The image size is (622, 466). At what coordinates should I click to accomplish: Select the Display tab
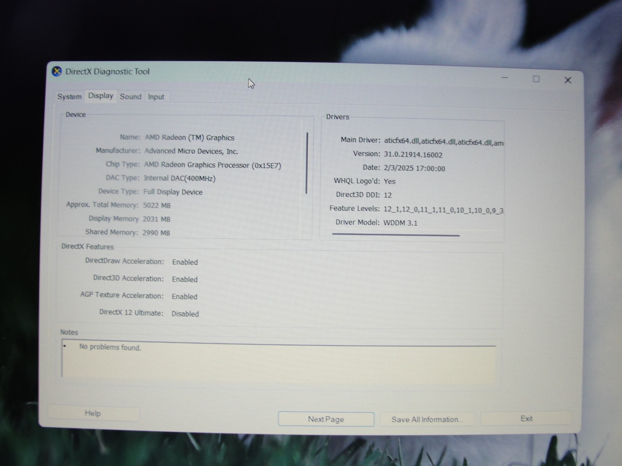tap(101, 96)
